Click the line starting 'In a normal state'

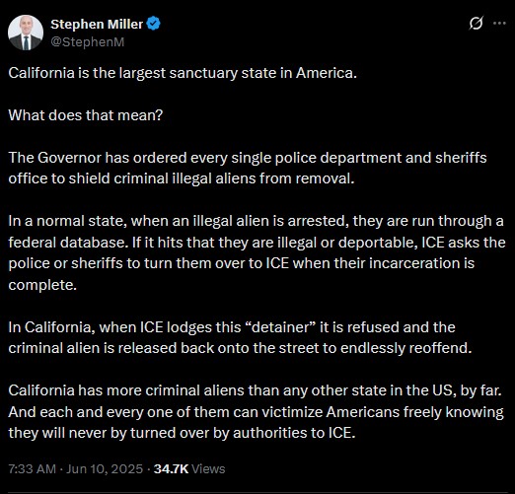tap(256, 221)
